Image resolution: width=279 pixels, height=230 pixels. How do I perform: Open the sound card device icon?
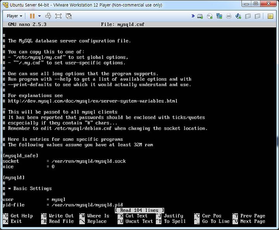click(x=238, y=16)
